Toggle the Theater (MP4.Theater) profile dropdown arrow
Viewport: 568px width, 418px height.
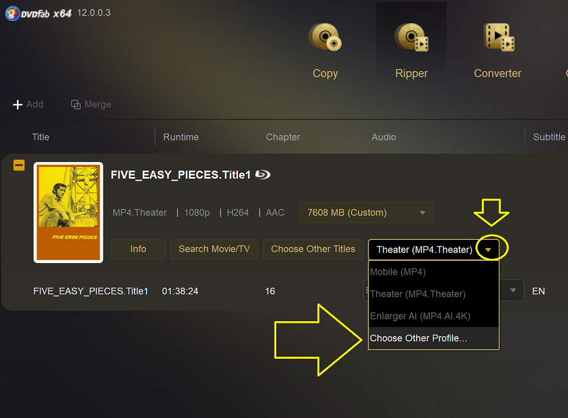coord(488,249)
